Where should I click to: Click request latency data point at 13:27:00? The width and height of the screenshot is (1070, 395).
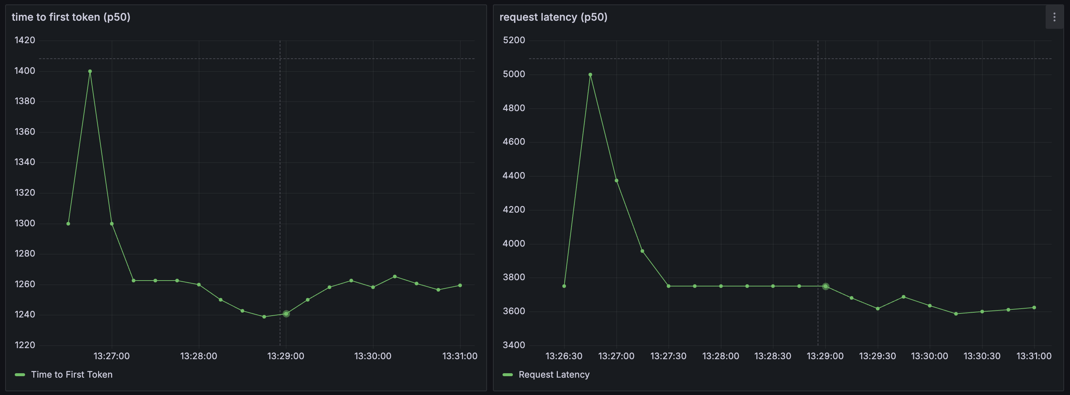617,181
